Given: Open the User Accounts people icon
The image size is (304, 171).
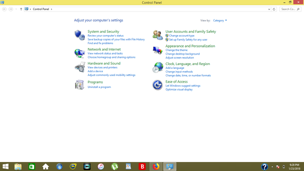Looking at the screenshot, I should (157, 35).
